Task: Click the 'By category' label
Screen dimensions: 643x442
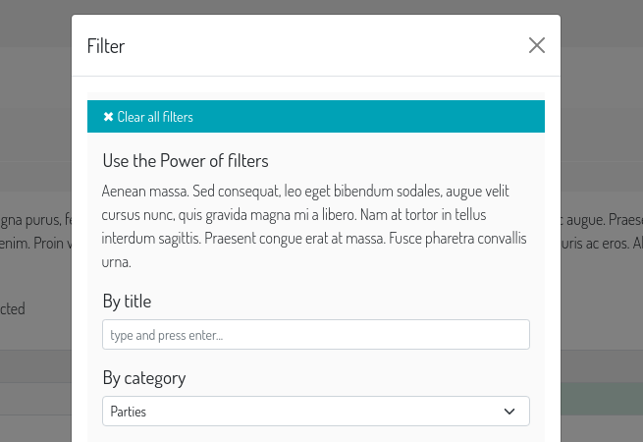Action: (x=143, y=378)
